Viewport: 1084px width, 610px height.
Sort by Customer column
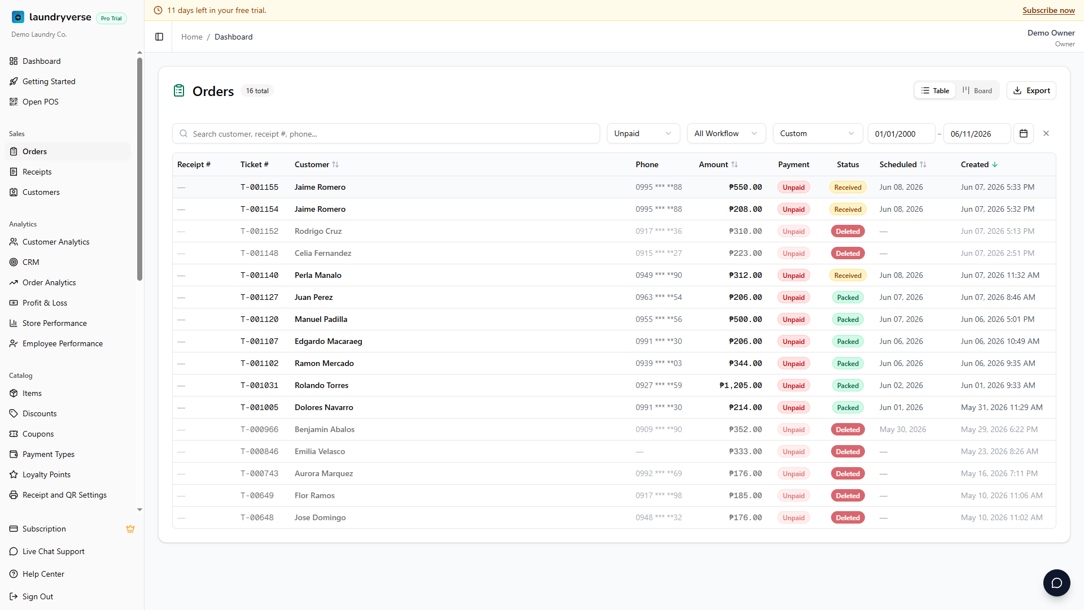(x=317, y=164)
